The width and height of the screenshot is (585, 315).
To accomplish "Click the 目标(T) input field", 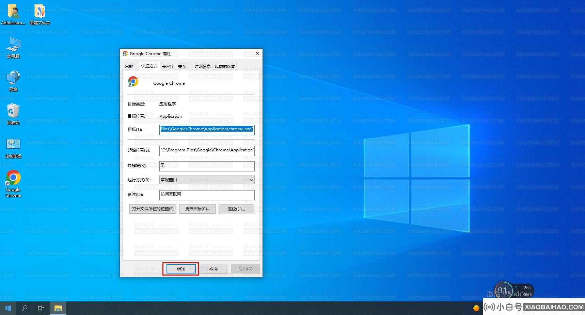I will tap(207, 129).
